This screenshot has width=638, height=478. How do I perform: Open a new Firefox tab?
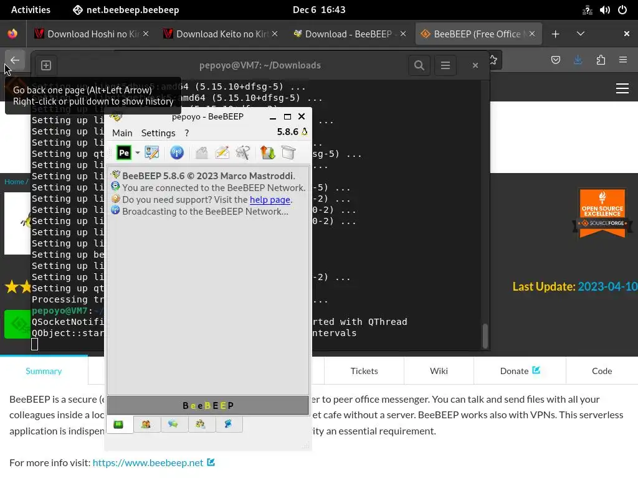(555, 34)
